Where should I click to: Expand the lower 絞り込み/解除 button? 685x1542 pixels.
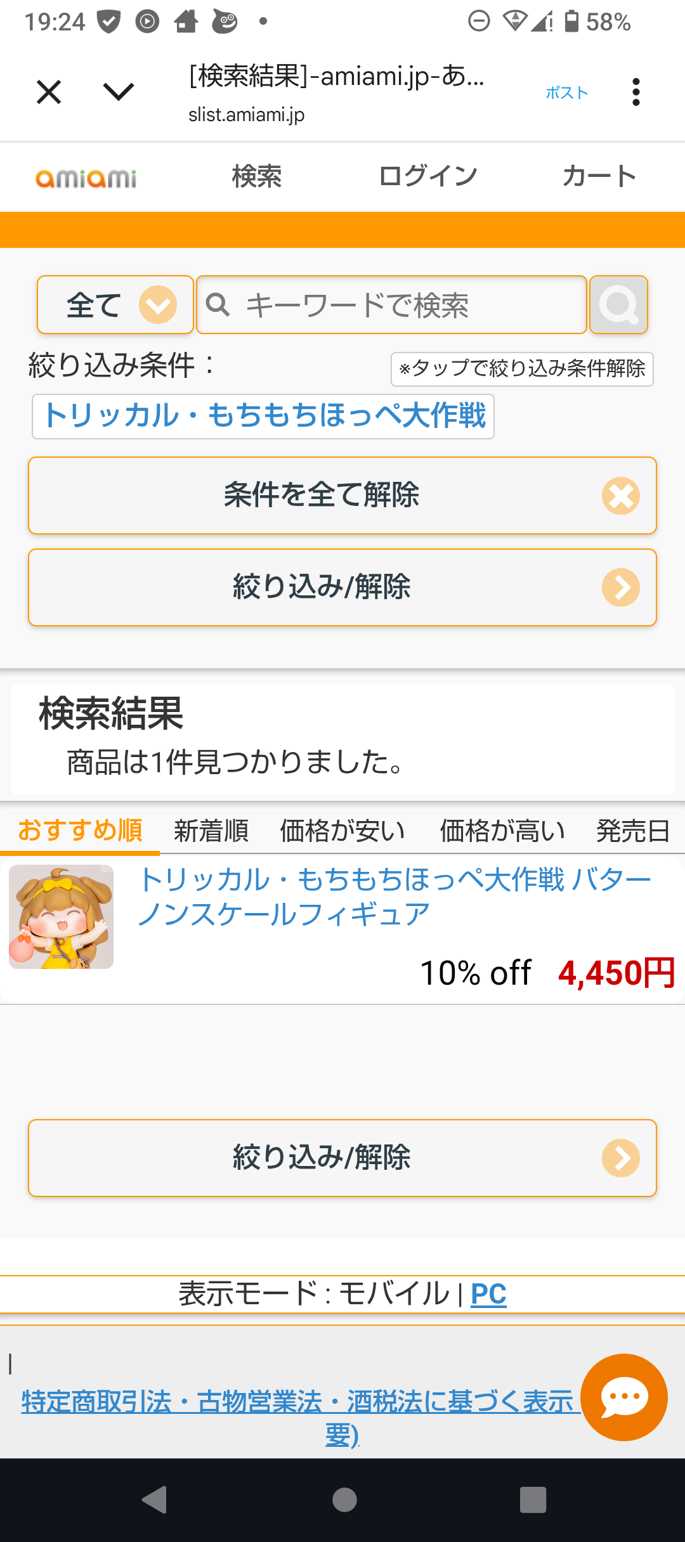[x=342, y=1158]
